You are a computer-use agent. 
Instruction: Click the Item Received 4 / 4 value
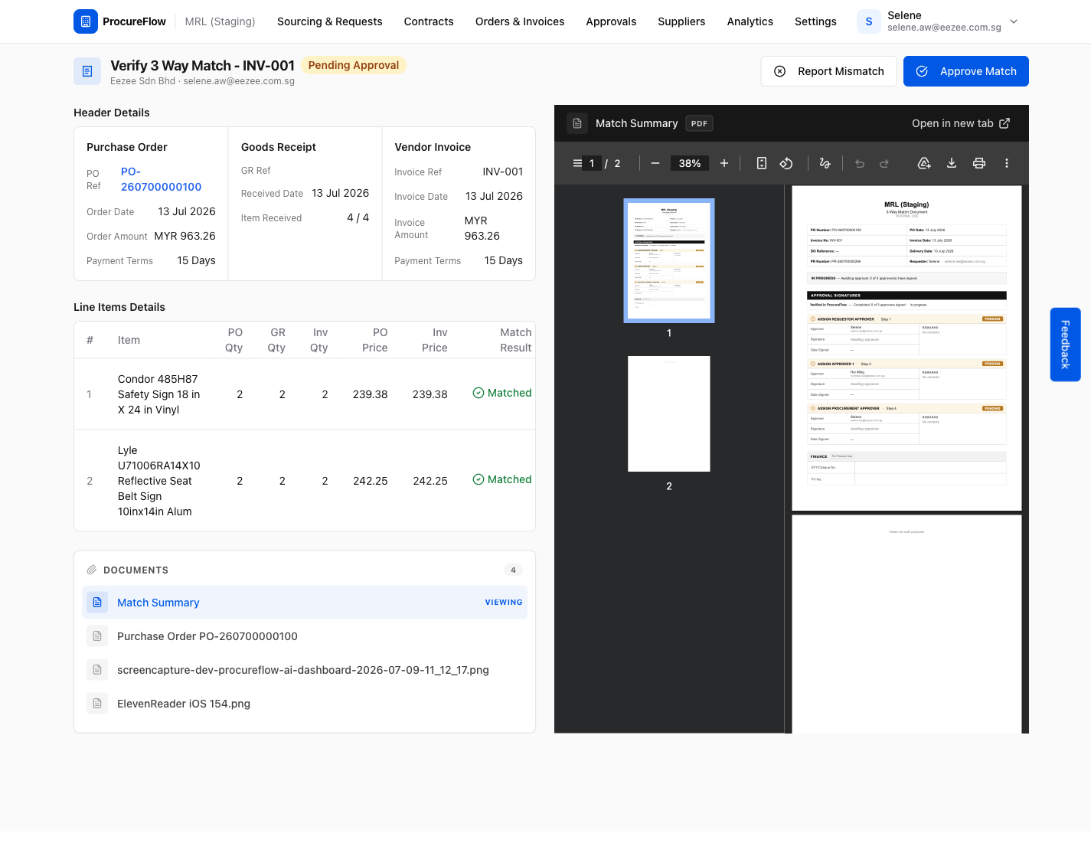point(358,217)
